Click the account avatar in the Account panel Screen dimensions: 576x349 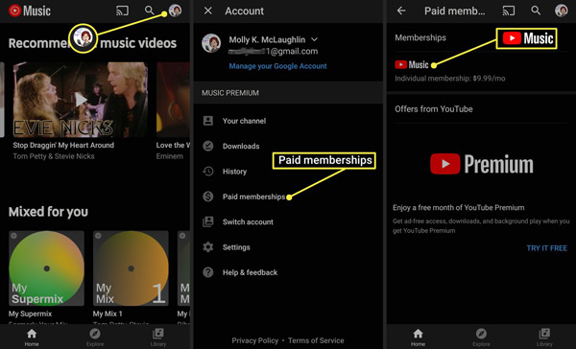tap(211, 43)
